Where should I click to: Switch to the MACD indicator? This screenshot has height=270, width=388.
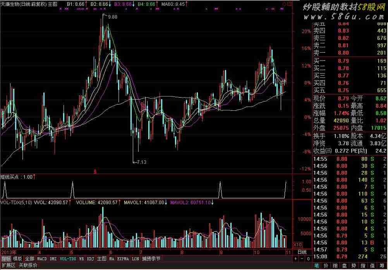pos(42,259)
